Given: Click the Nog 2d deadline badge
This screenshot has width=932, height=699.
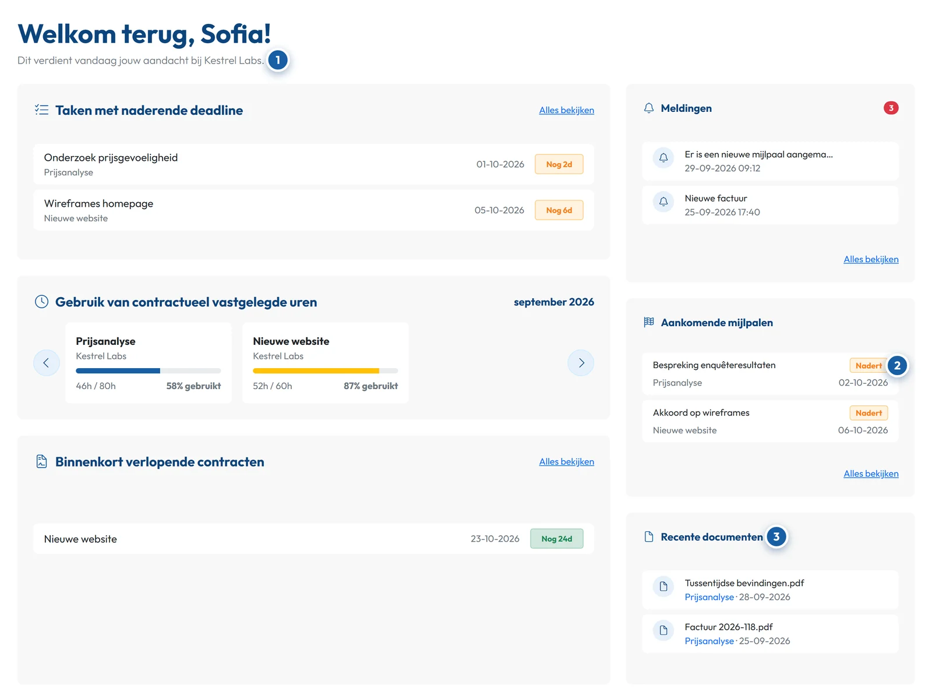Looking at the screenshot, I should point(559,164).
